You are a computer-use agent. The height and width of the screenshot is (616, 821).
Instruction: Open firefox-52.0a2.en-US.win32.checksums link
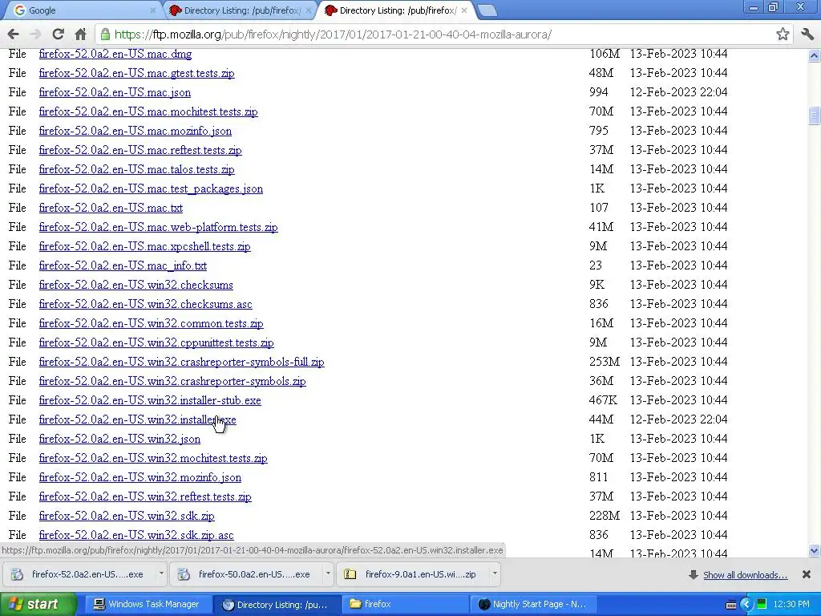(136, 285)
